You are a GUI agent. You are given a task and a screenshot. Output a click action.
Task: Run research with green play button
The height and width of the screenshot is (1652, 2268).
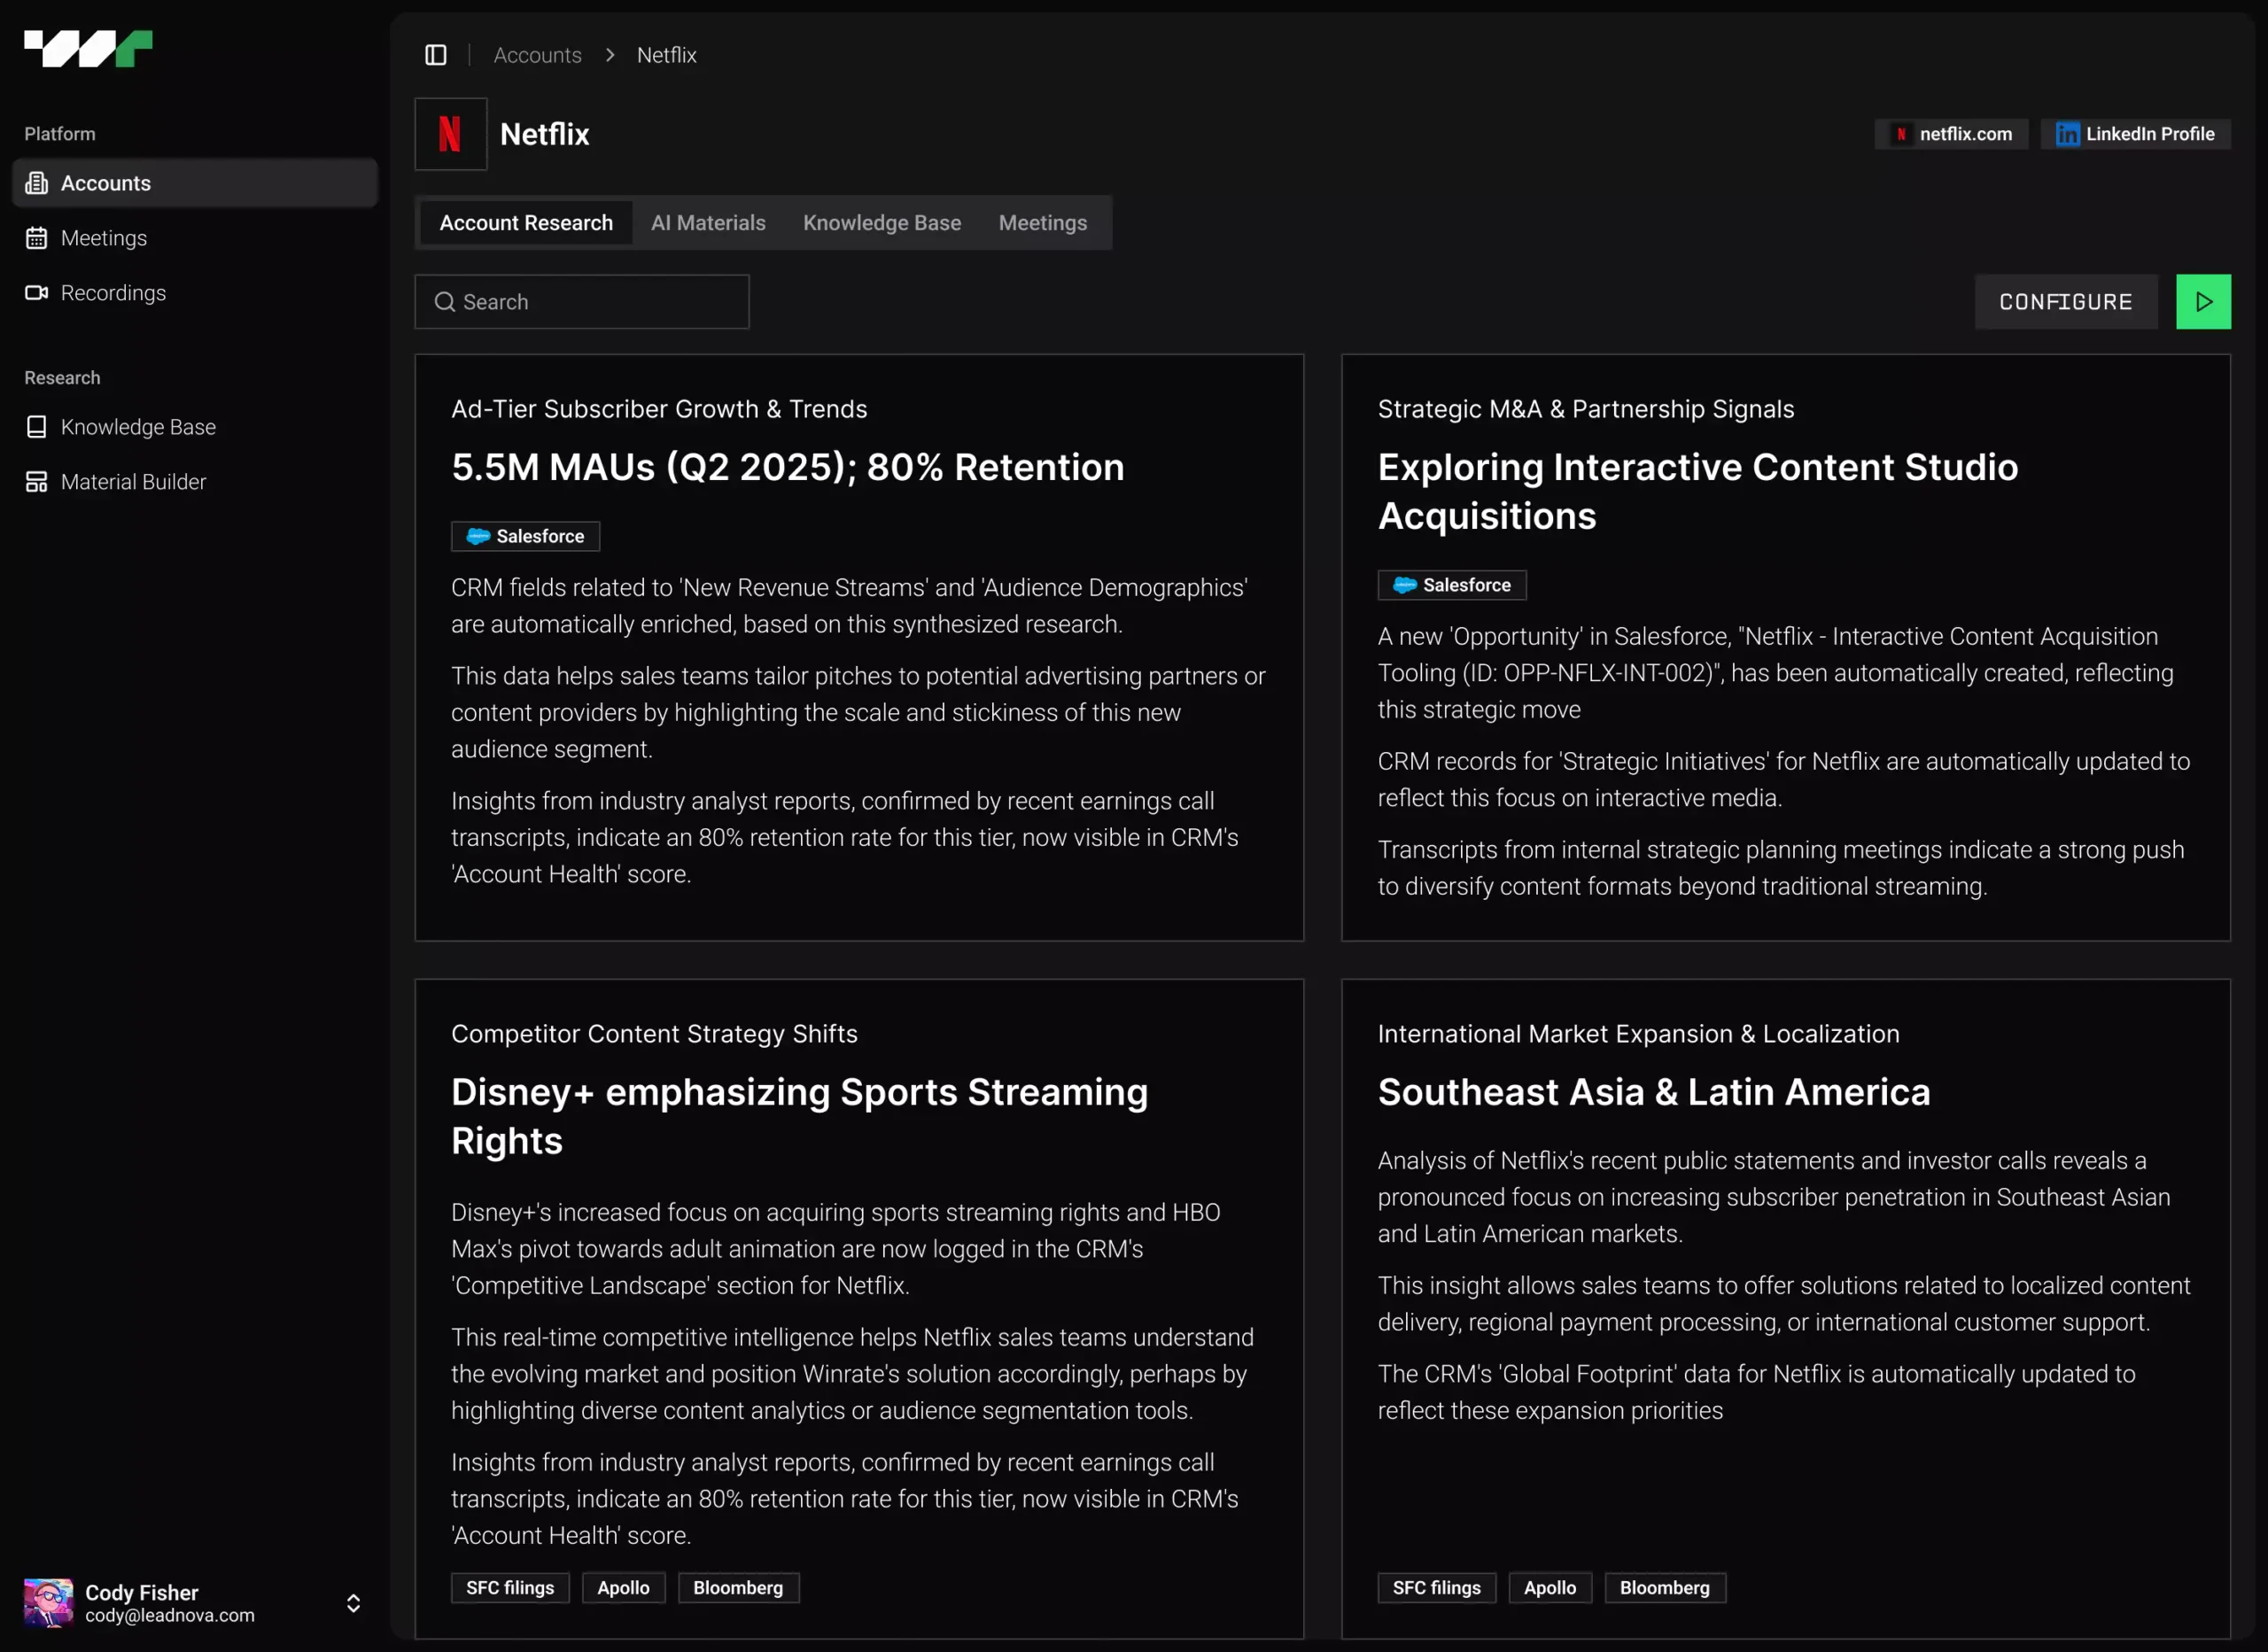(2203, 302)
